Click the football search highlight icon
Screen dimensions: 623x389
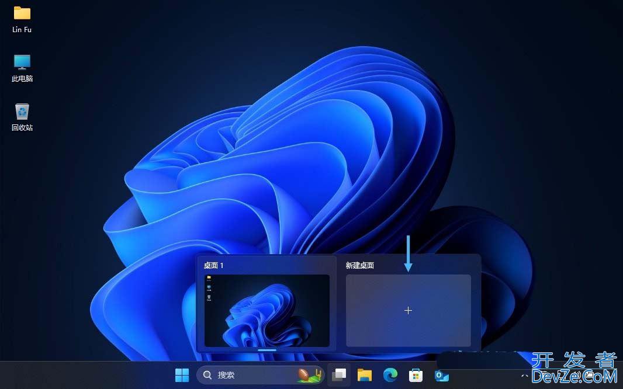(x=309, y=375)
